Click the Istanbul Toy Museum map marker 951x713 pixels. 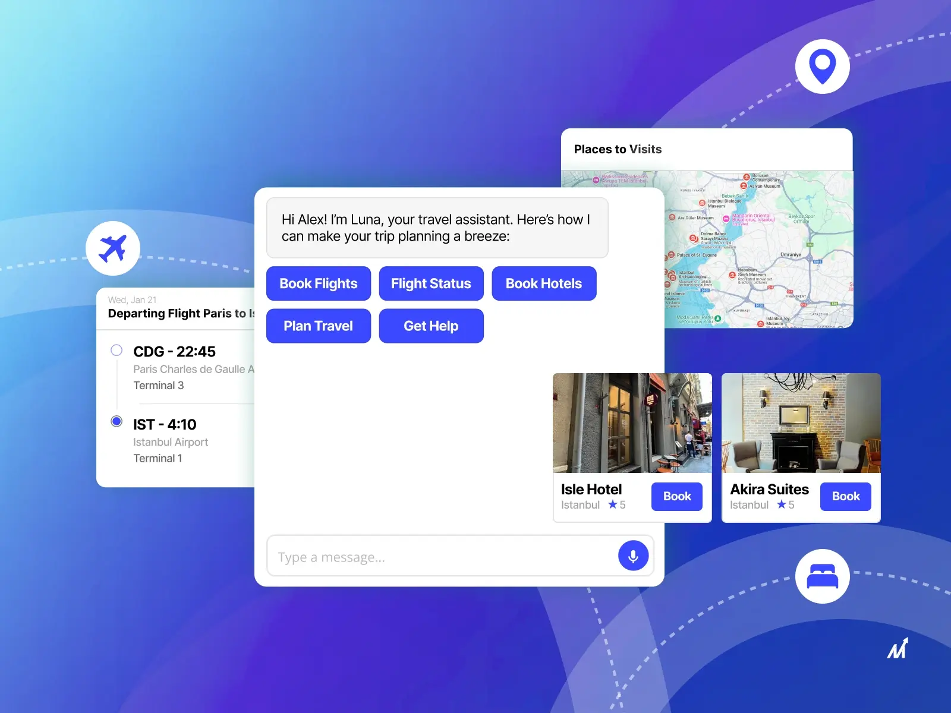tap(761, 324)
